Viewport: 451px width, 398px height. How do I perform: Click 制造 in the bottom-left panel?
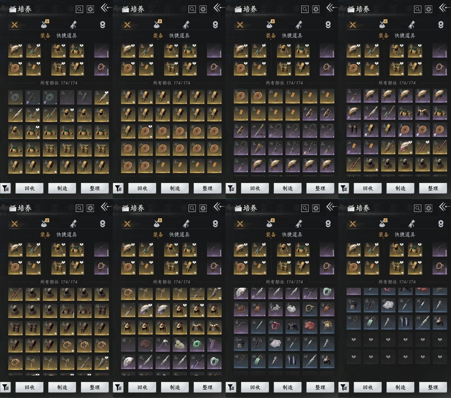(x=62, y=387)
